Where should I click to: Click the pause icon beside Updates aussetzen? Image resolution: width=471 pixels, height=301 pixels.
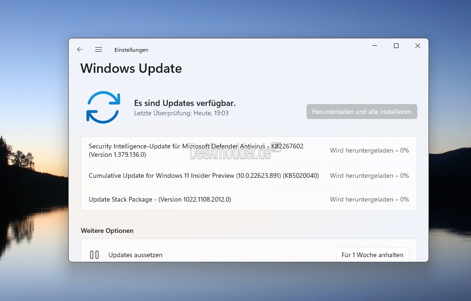coord(94,255)
